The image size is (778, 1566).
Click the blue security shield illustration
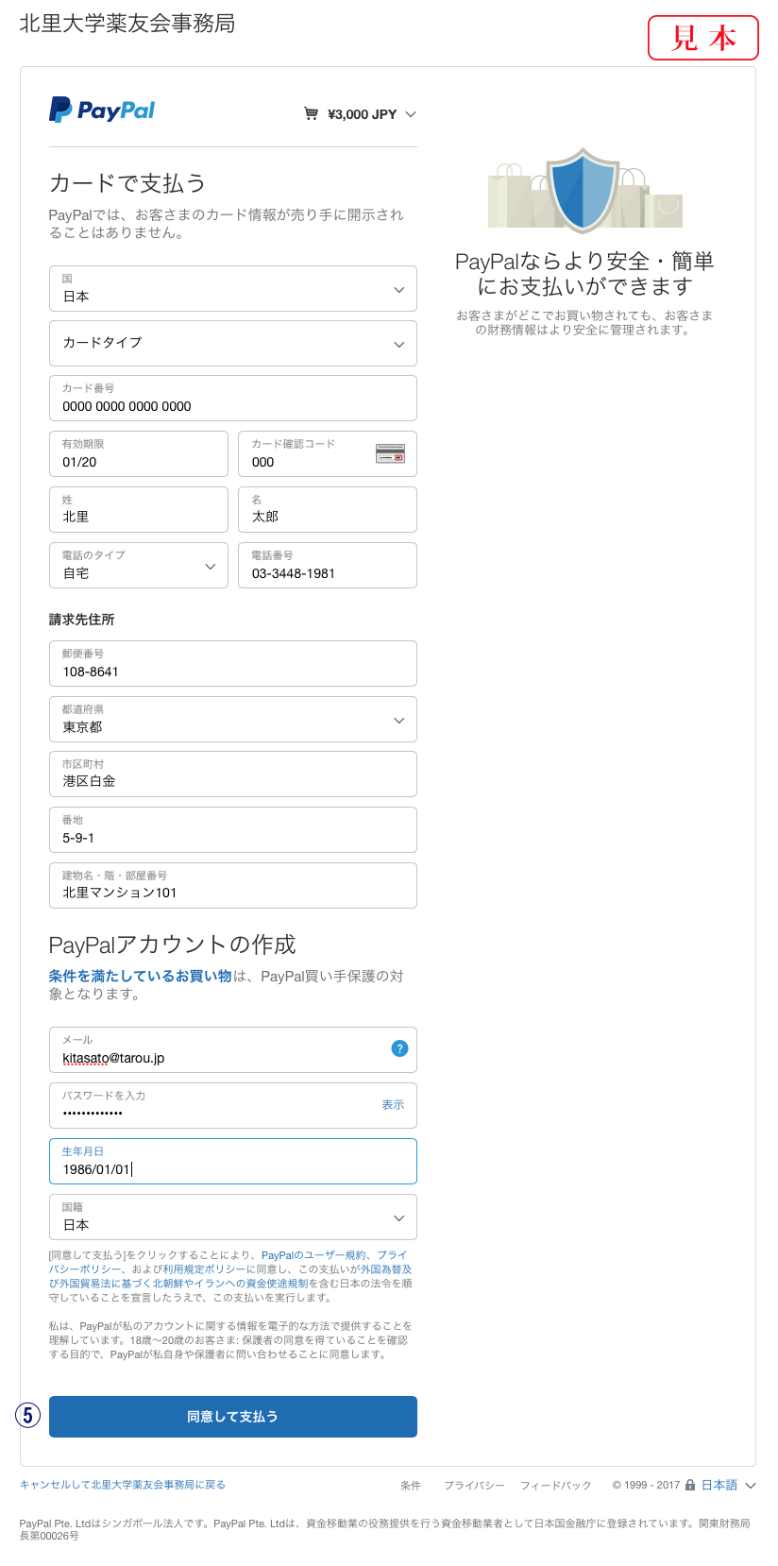pos(584,190)
